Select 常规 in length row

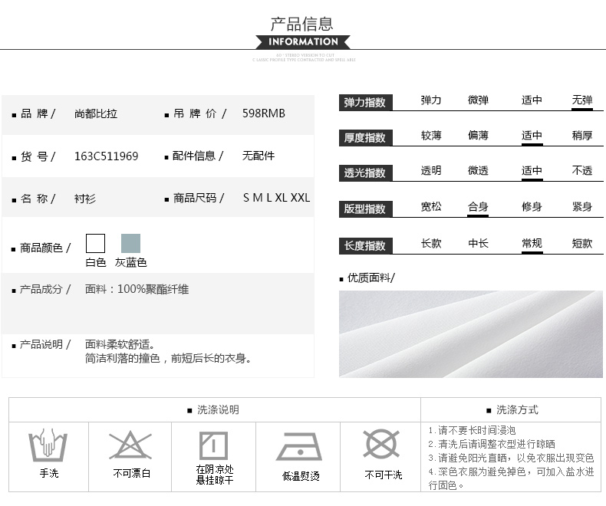(532, 244)
